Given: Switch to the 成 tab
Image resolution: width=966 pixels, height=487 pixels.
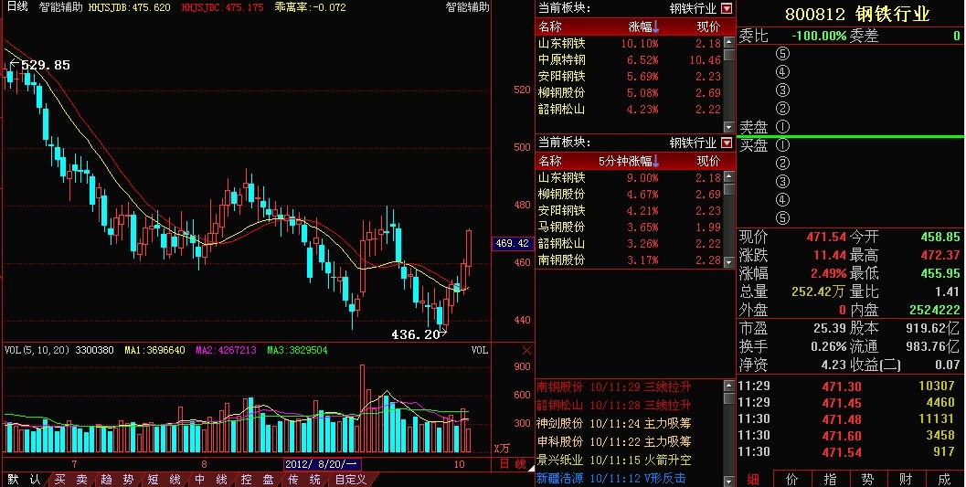Looking at the screenshot, I should point(944,480).
